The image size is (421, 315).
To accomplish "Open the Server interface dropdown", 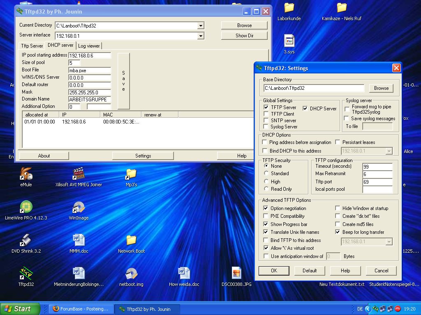I will (201, 36).
